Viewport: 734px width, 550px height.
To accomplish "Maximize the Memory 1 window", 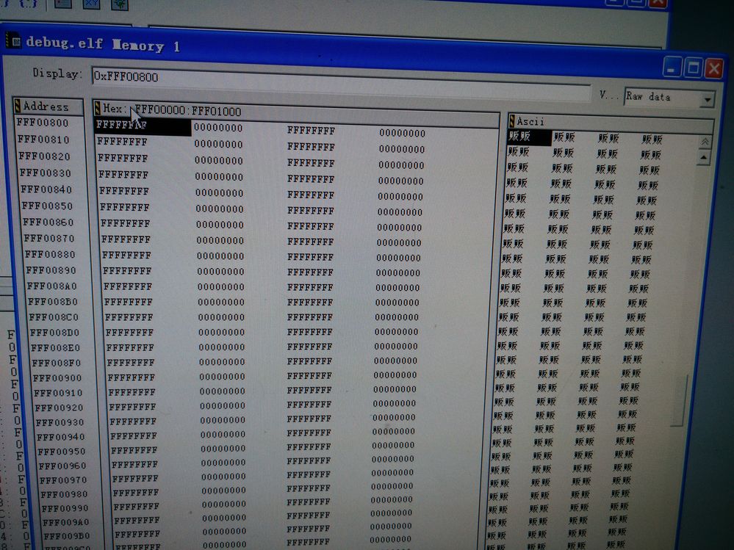I will click(692, 69).
